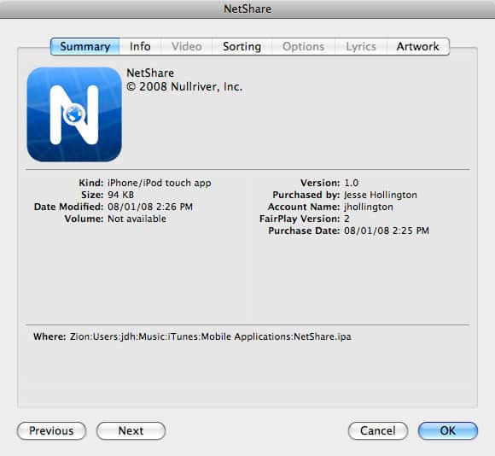
Task: Go to the Sorting tab
Action: click(x=242, y=46)
